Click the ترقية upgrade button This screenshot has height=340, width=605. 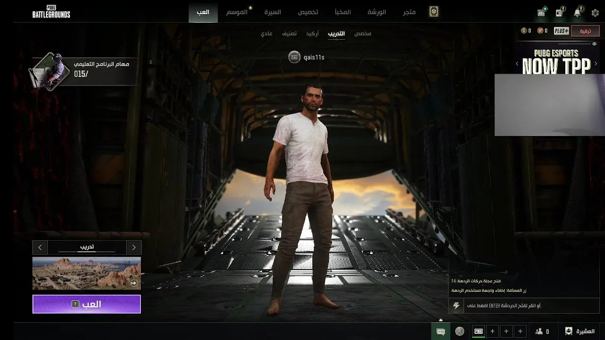[585, 31]
